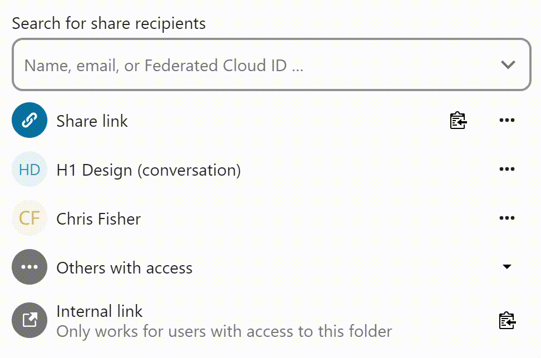Open the recipient search dropdown chevron
This screenshot has width=541, height=358.
click(508, 64)
